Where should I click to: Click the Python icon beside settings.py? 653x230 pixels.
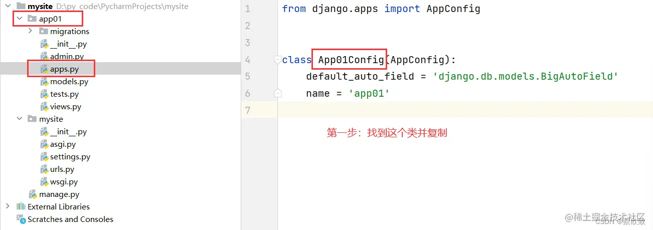(x=44, y=157)
